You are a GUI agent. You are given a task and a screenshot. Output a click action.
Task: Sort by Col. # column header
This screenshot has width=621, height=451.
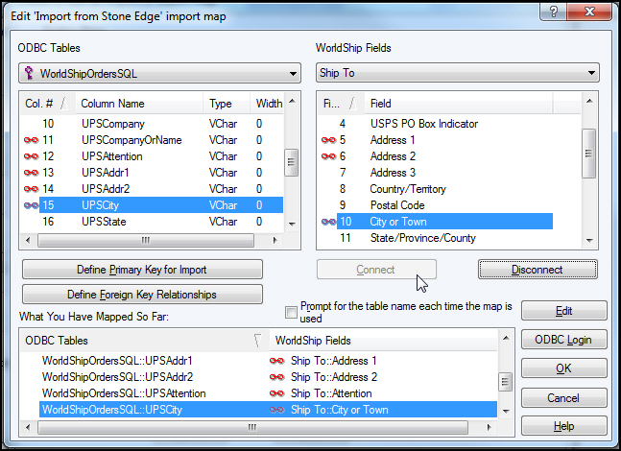(48, 104)
